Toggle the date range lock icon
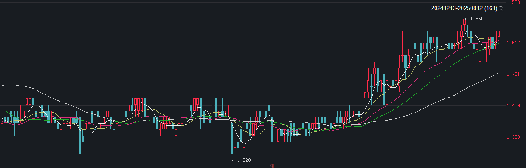 pyautogui.click(x=501, y=8)
